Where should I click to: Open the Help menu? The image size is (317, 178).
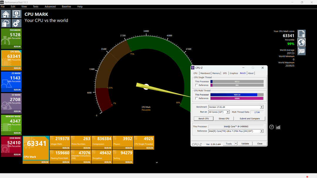(80, 6)
